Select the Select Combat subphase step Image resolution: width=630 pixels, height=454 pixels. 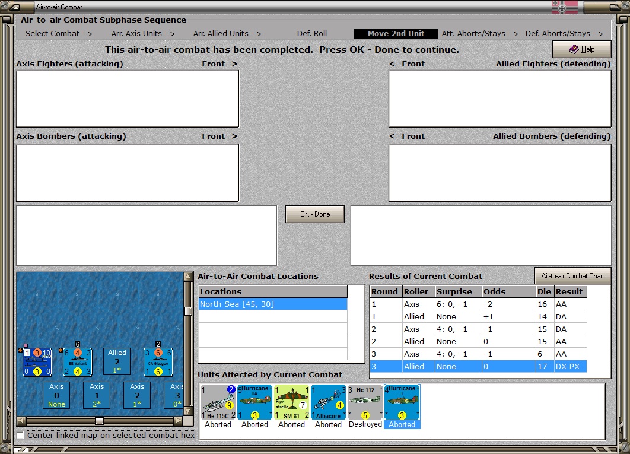tap(59, 34)
